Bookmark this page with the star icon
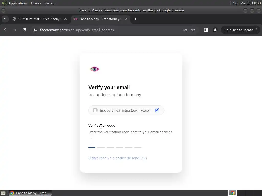The image size is (262, 196). pyautogui.click(x=193, y=30)
